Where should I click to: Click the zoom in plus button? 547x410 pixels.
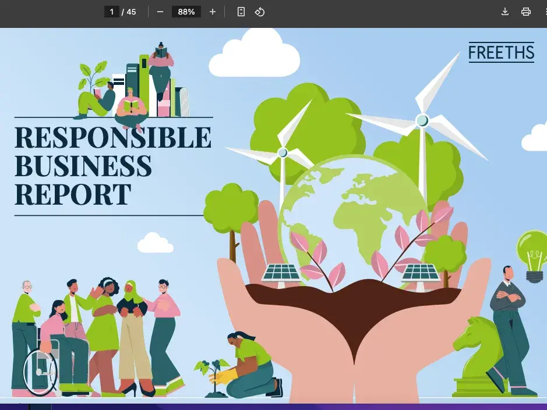tap(213, 12)
